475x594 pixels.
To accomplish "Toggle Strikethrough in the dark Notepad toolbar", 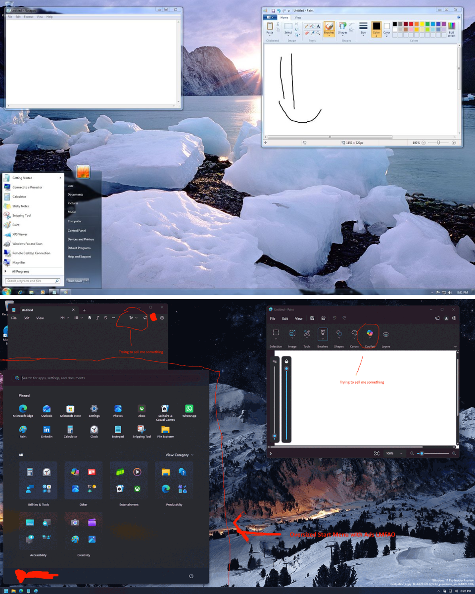I will 105,318.
